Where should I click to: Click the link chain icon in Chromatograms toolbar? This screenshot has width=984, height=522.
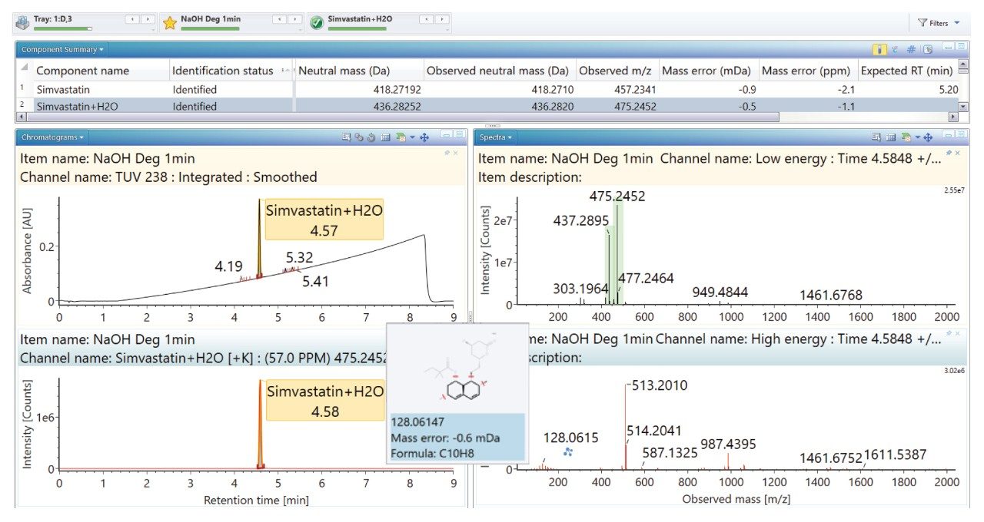pyautogui.click(x=359, y=137)
